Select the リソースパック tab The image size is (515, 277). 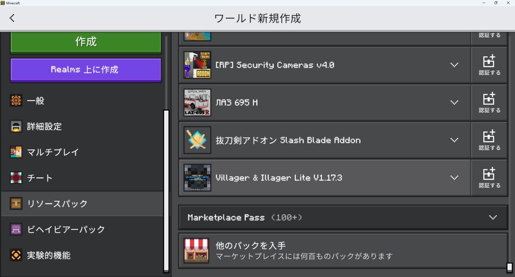(82, 204)
